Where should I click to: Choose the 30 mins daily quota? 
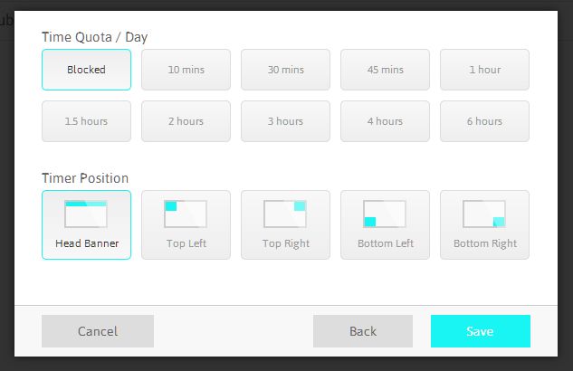(x=285, y=70)
